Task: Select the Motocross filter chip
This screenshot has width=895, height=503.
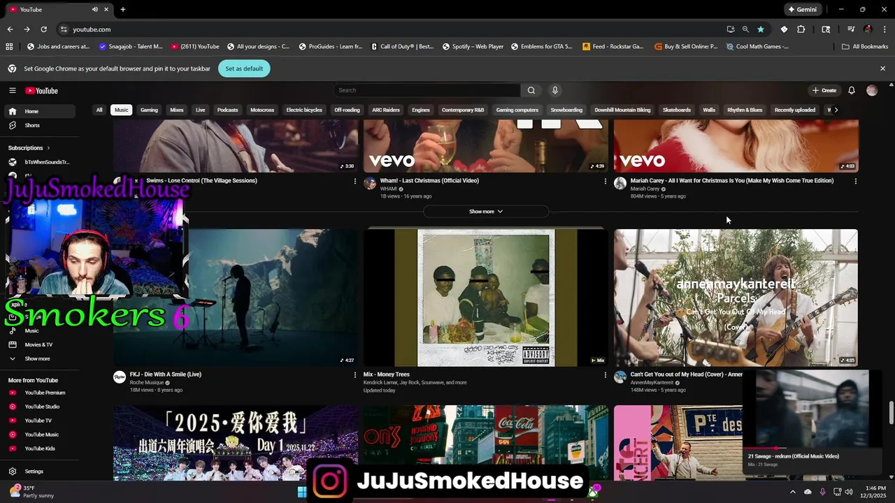Action: coord(262,110)
